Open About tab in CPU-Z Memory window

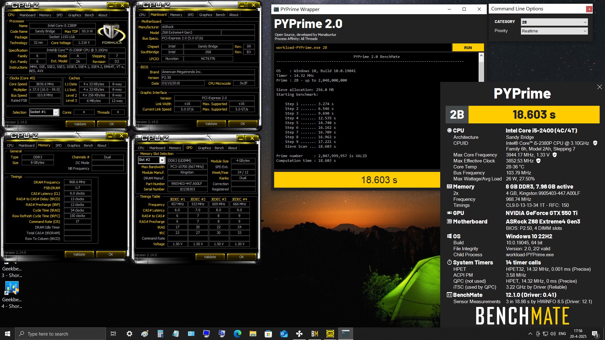click(x=102, y=145)
